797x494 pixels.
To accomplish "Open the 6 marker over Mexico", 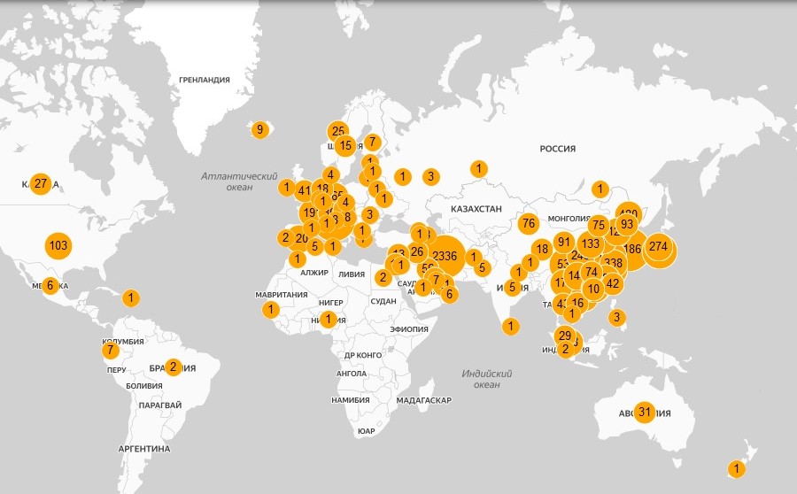I will pos(50,286).
